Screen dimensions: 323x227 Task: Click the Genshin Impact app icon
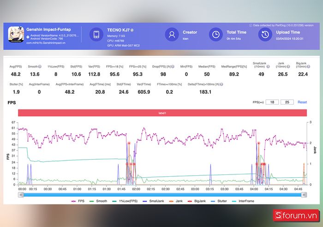tap(16, 35)
